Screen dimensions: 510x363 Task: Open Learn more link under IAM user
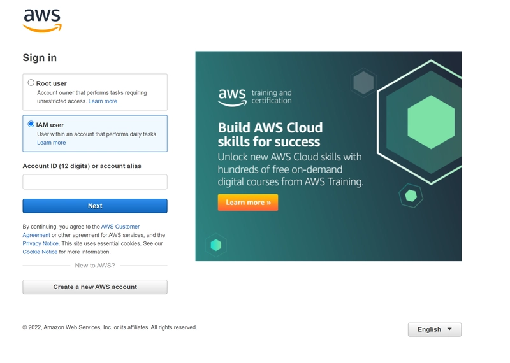click(x=52, y=143)
